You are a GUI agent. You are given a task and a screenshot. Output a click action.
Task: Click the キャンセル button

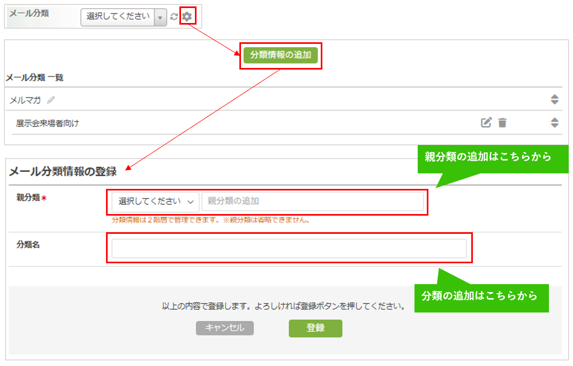(224, 328)
